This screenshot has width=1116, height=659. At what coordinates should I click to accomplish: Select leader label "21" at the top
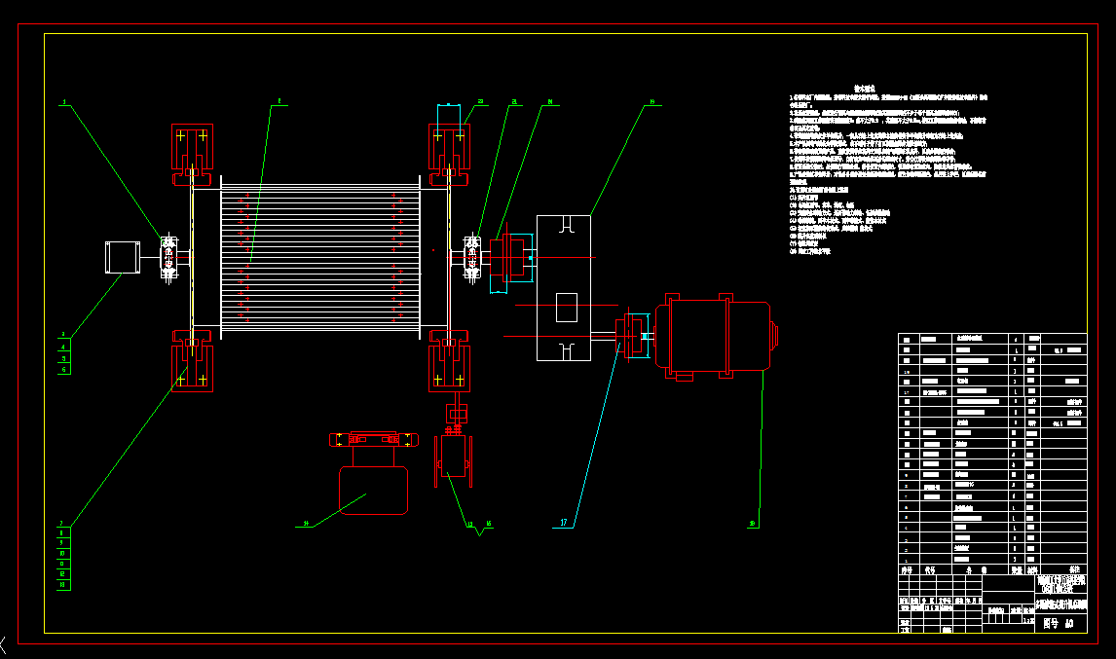pyautogui.click(x=514, y=101)
